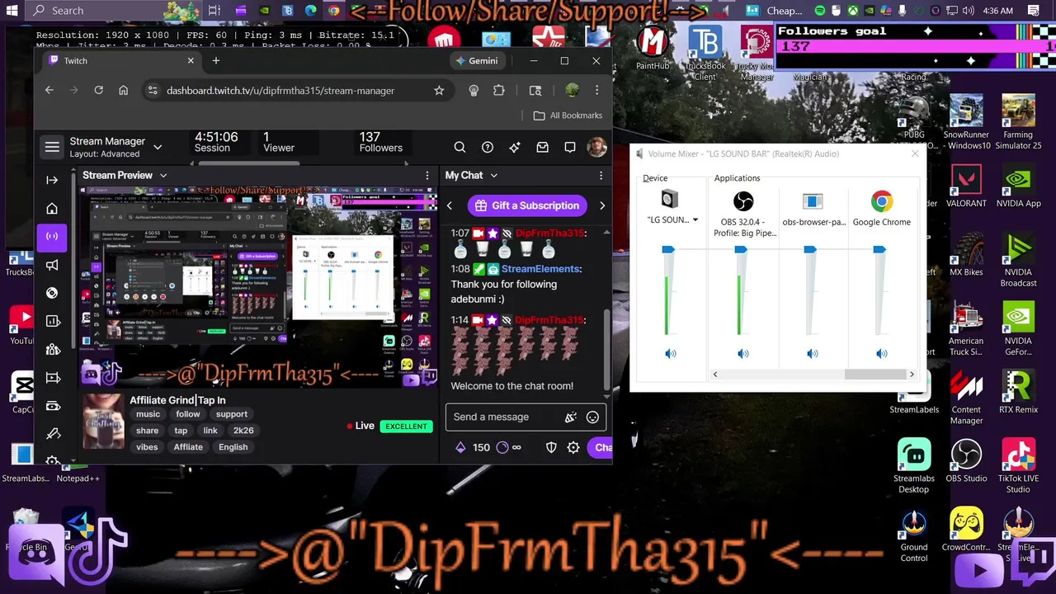Image resolution: width=1056 pixels, height=594 pixels.
Task: Show previous chat banner with left chevron
Action: tap(450, 205)
